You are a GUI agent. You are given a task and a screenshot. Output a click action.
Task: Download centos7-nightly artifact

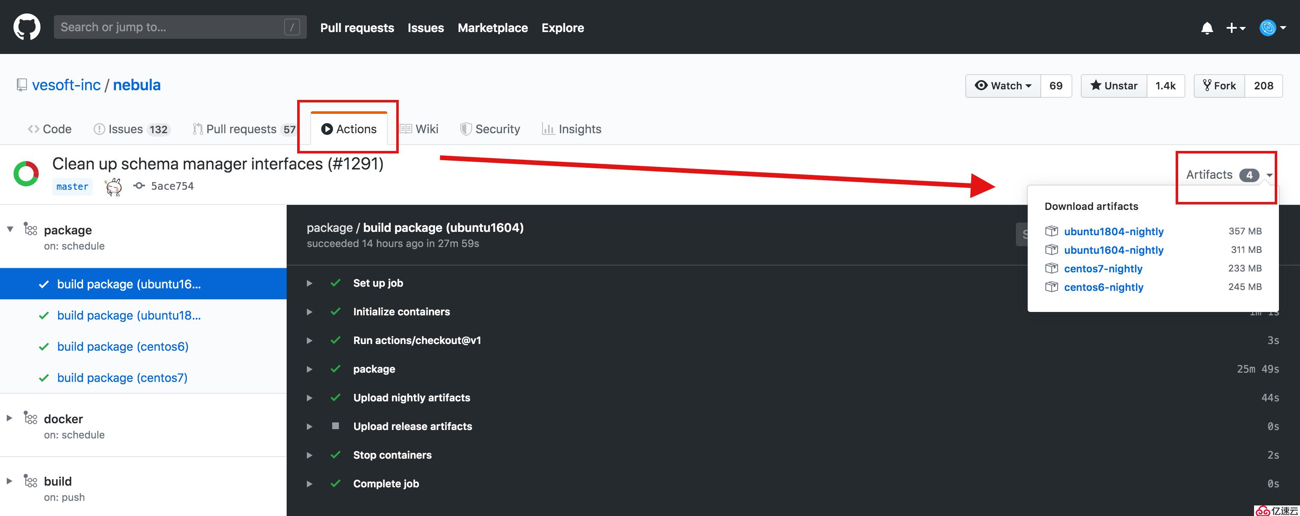pyautogui.click(x=1103, y=269)
